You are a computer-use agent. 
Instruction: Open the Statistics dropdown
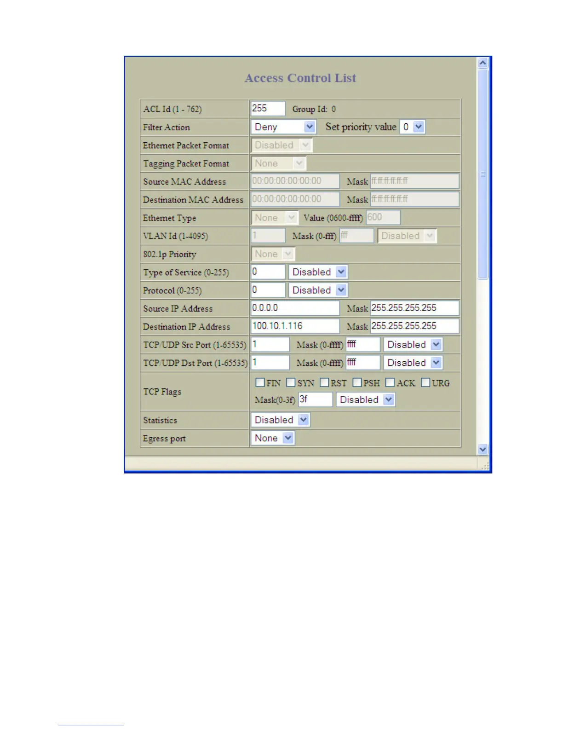tap(280, 420)
